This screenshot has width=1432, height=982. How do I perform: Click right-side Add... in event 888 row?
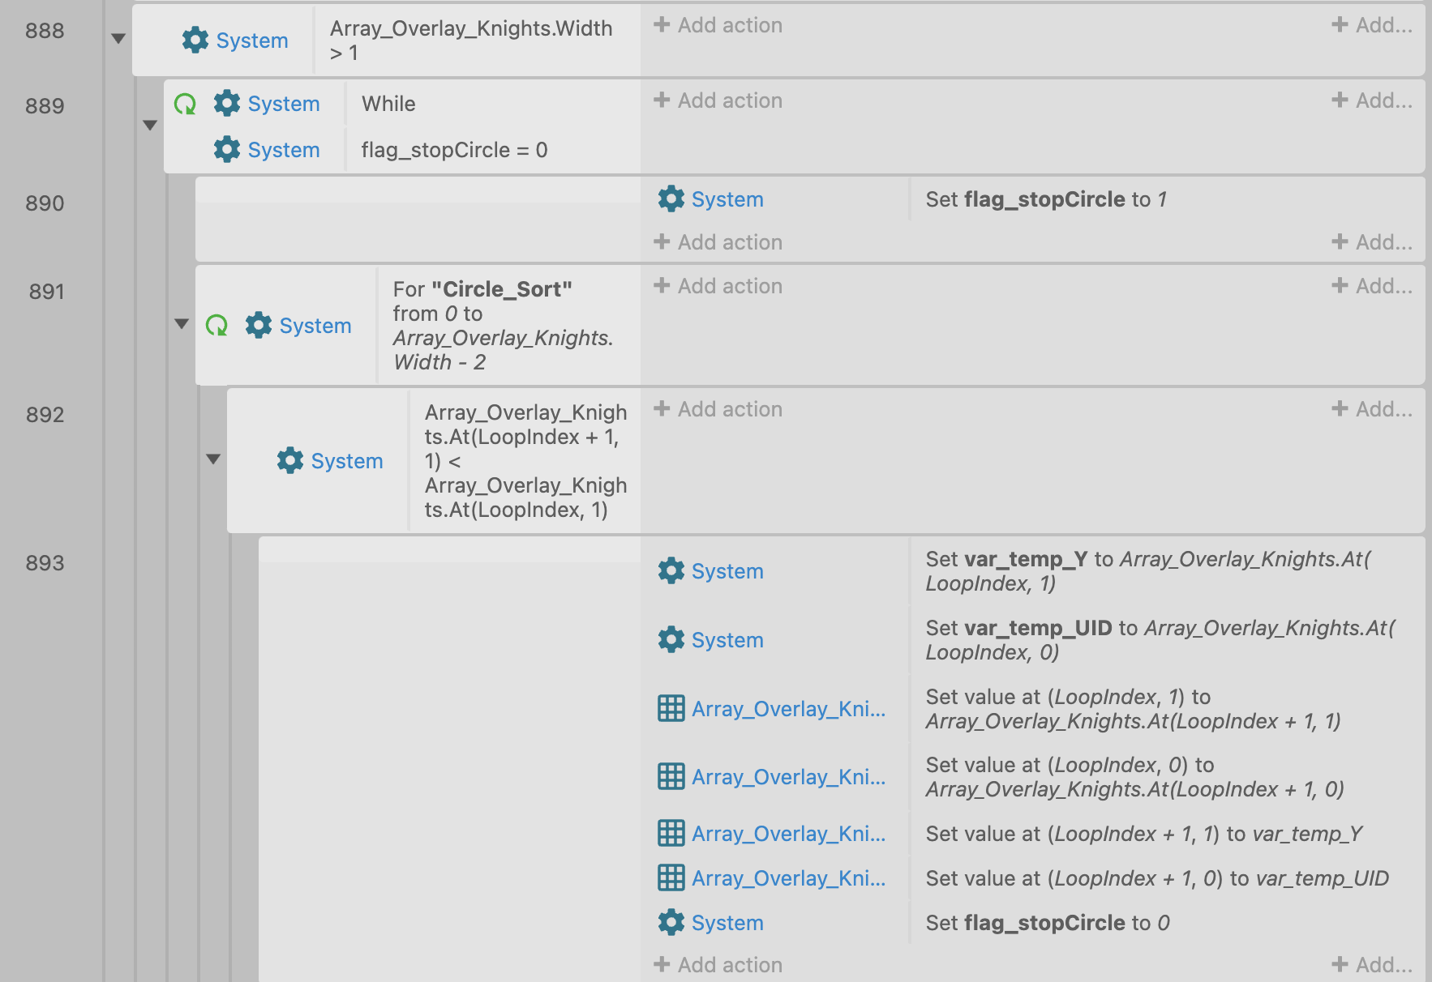(x=1372, y=25)
